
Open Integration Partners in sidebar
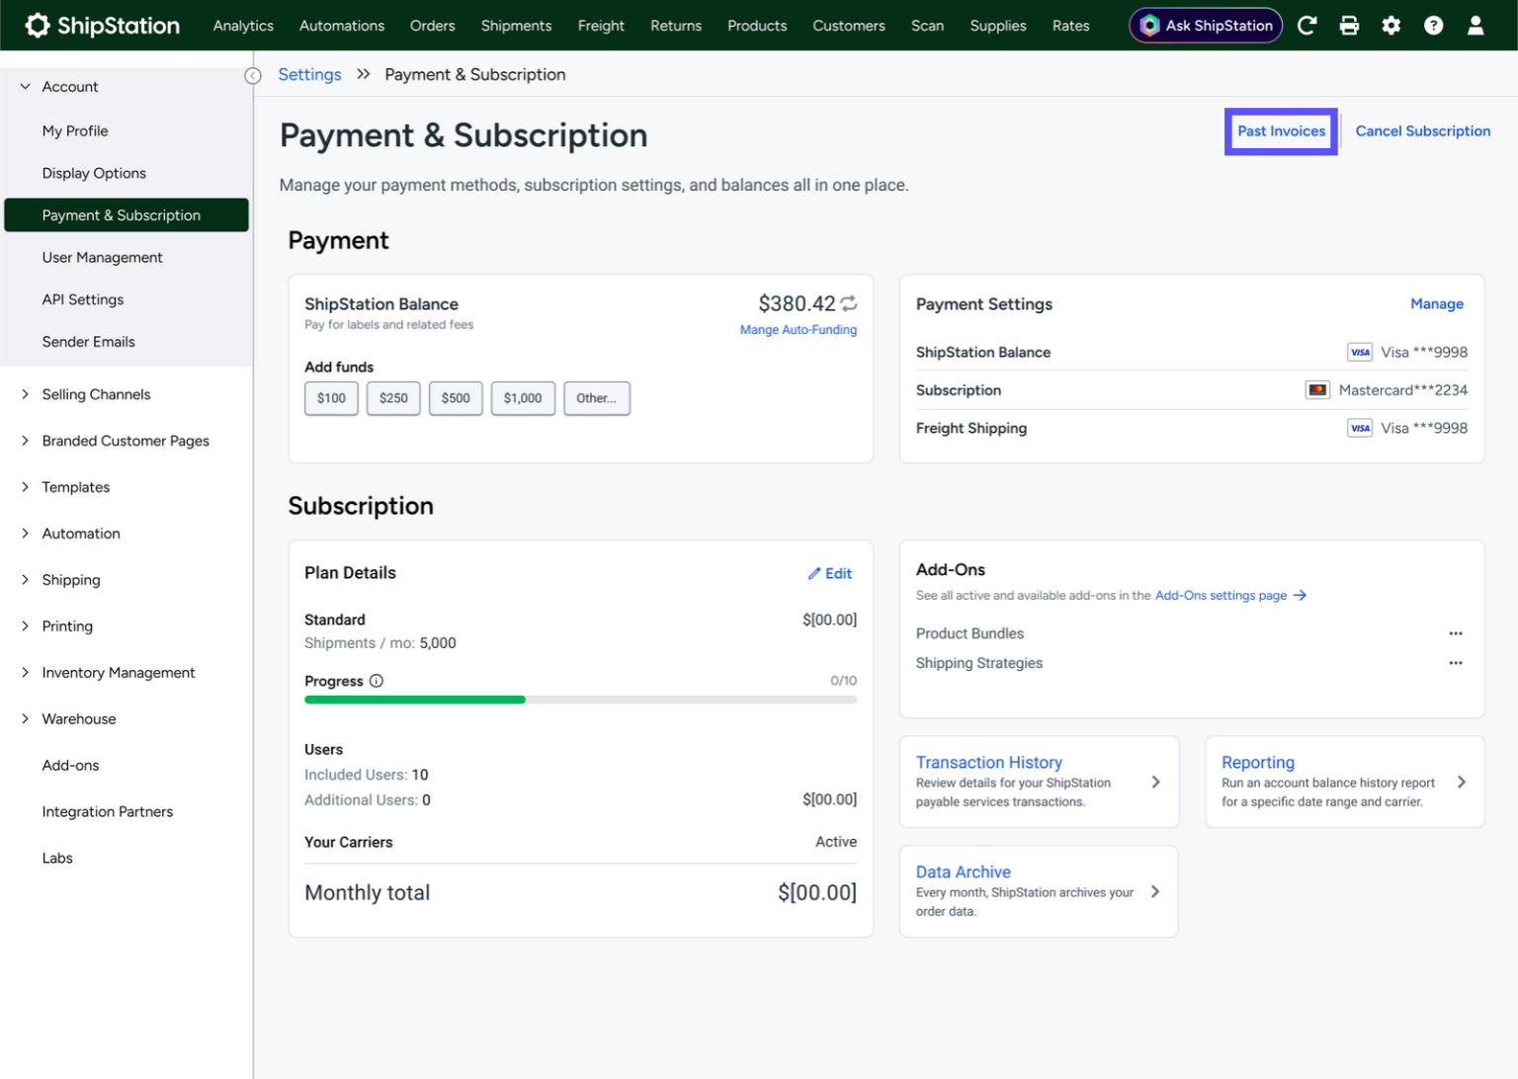point(108,812)
